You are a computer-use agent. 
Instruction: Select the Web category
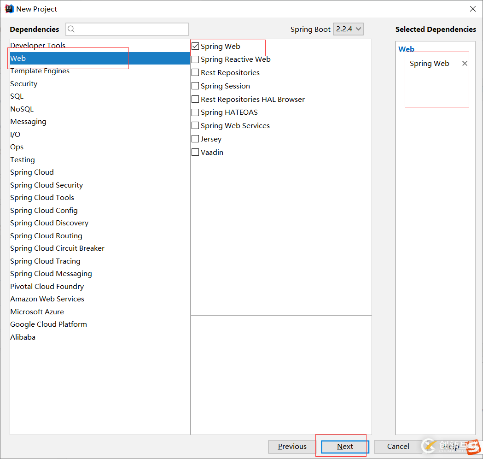pyautogui.click(x=100, y=58)
